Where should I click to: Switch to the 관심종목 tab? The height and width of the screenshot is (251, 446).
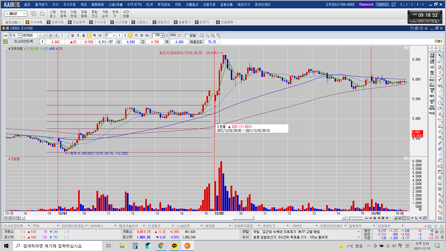[77, 22]
